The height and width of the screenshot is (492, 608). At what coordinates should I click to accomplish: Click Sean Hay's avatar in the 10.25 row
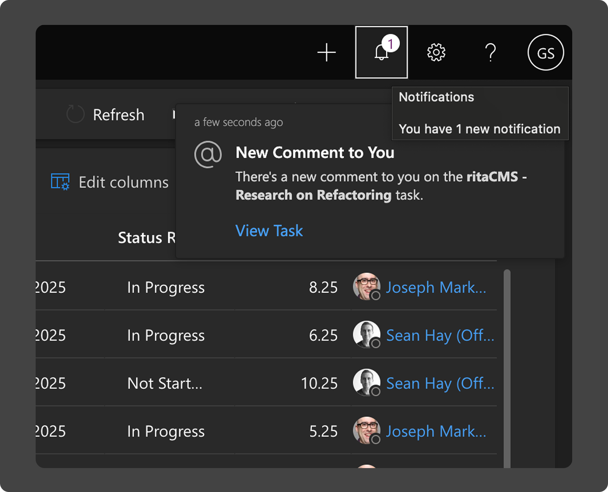pos(366,382)
